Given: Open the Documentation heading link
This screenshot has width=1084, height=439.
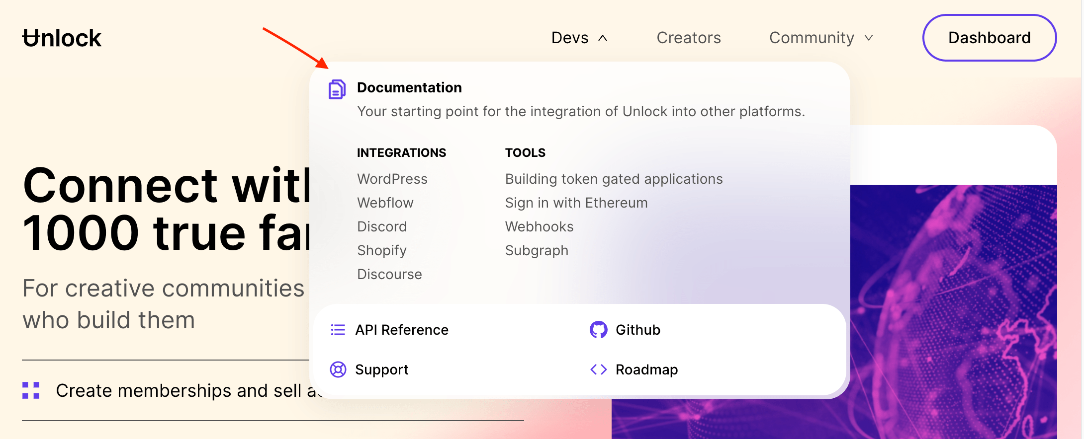Looking at the screenshot, I should click(409, 87).
